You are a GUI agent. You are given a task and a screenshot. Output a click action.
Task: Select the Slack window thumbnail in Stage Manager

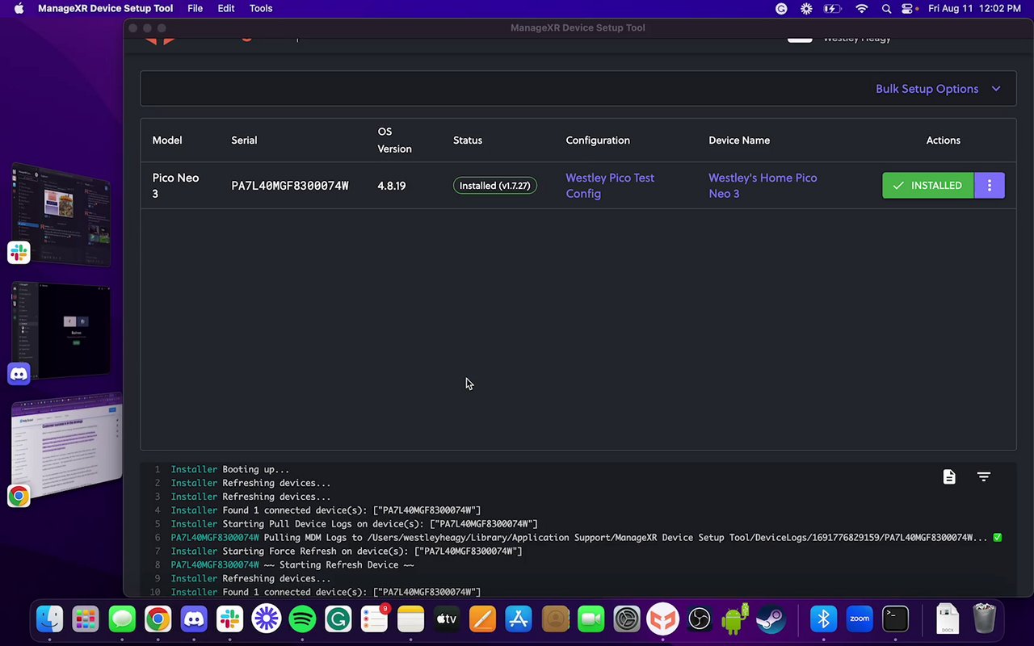pos(61,215)
